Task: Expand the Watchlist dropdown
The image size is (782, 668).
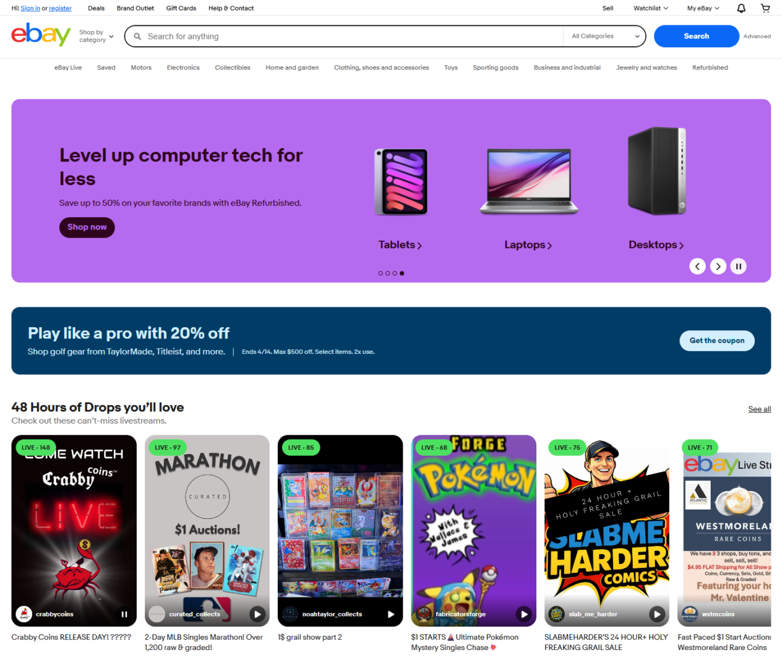Action: coord(651,8)
